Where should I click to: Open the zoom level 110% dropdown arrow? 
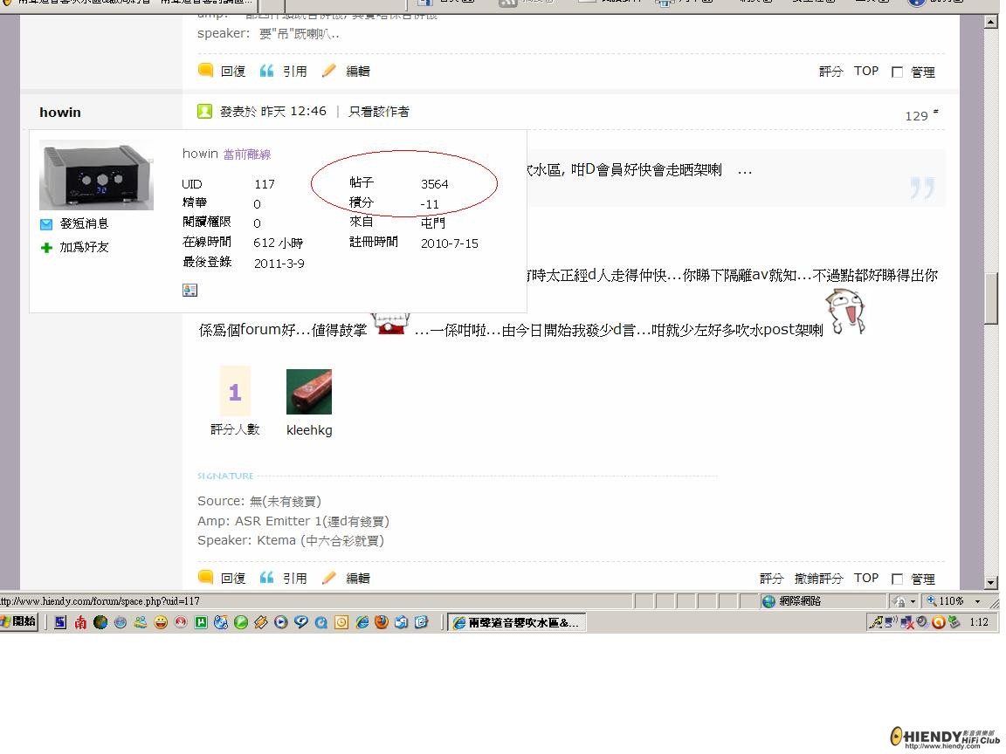point(977,601)
